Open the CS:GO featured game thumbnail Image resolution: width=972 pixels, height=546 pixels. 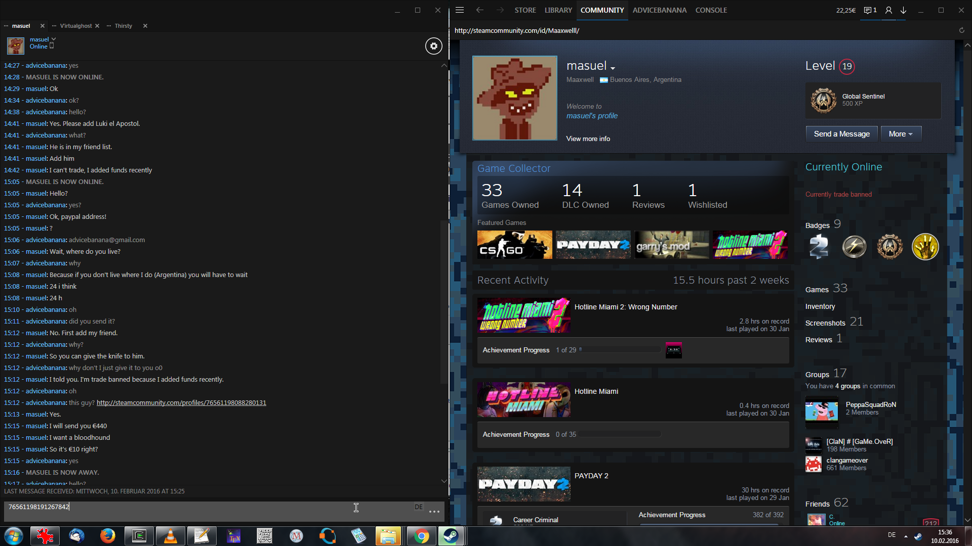coord(514,245)
